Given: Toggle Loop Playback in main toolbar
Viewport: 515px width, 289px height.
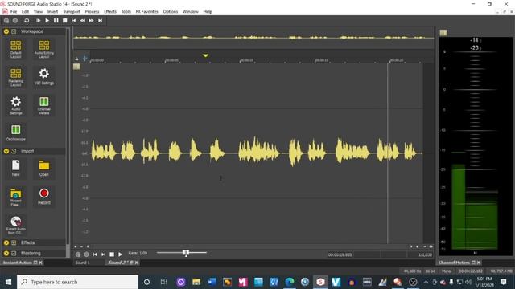Looking at the screenshot, I should tap(27, 20).
